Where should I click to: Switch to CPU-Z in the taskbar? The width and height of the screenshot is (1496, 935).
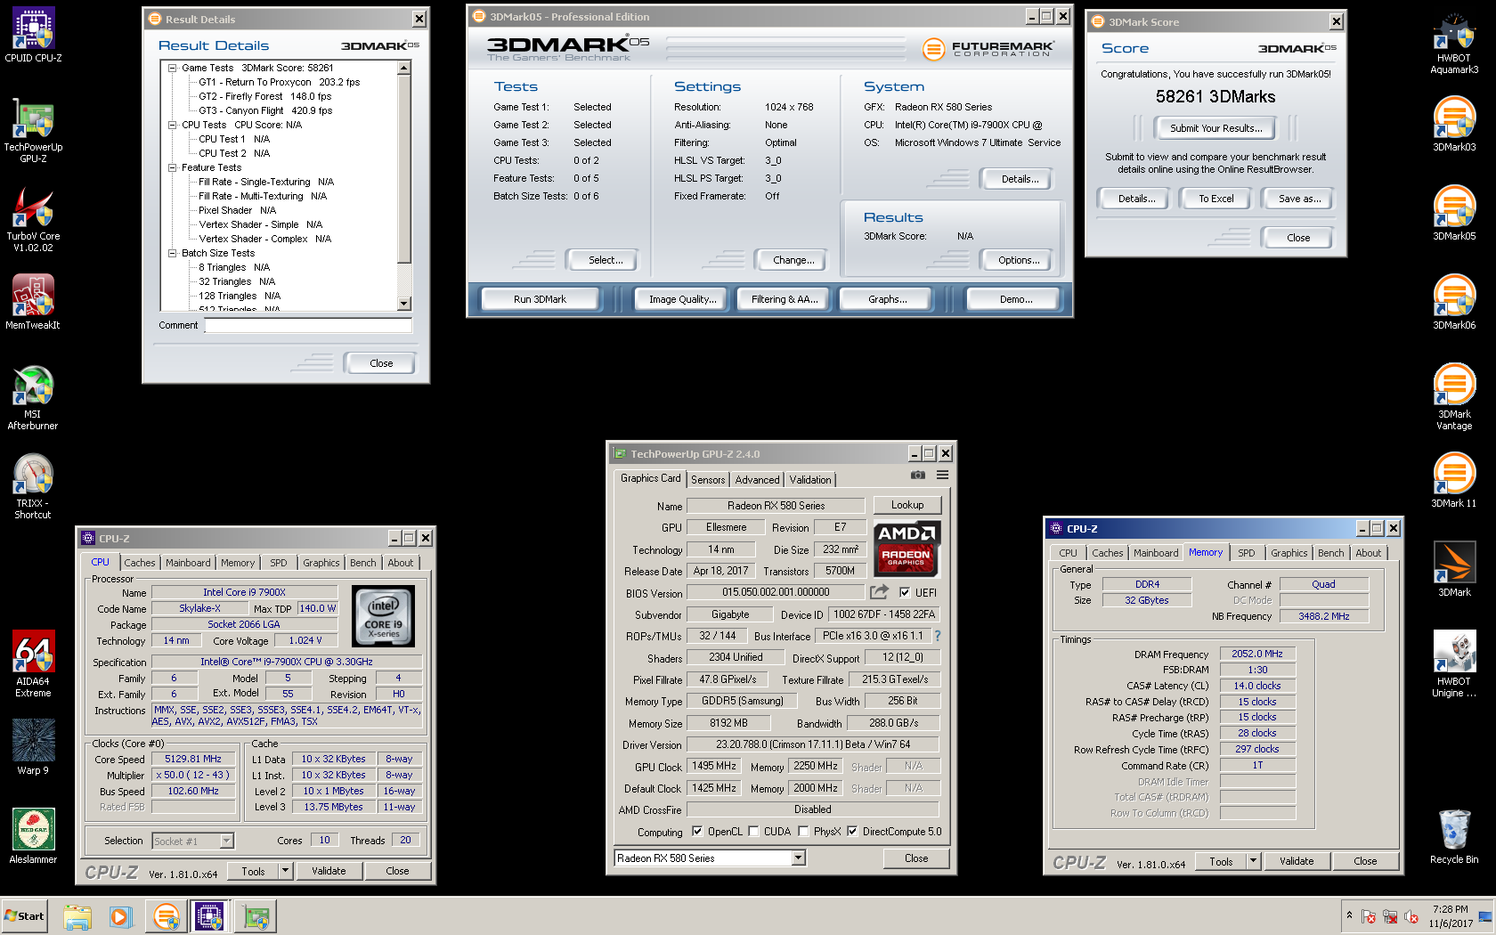(209, 916)
